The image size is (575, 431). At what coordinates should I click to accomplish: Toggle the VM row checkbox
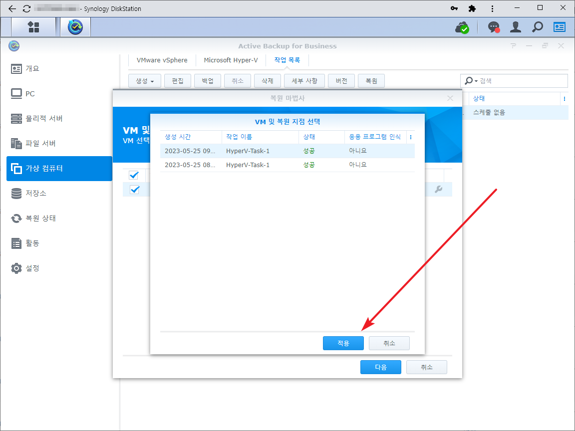[x=135, y=190]
